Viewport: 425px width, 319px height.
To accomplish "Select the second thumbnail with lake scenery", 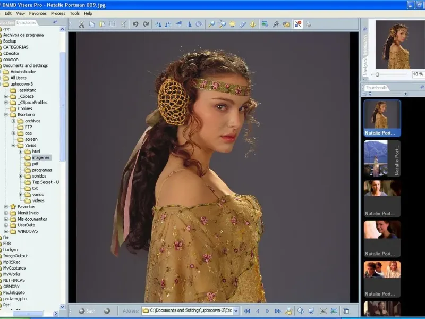I will [382, 158].
